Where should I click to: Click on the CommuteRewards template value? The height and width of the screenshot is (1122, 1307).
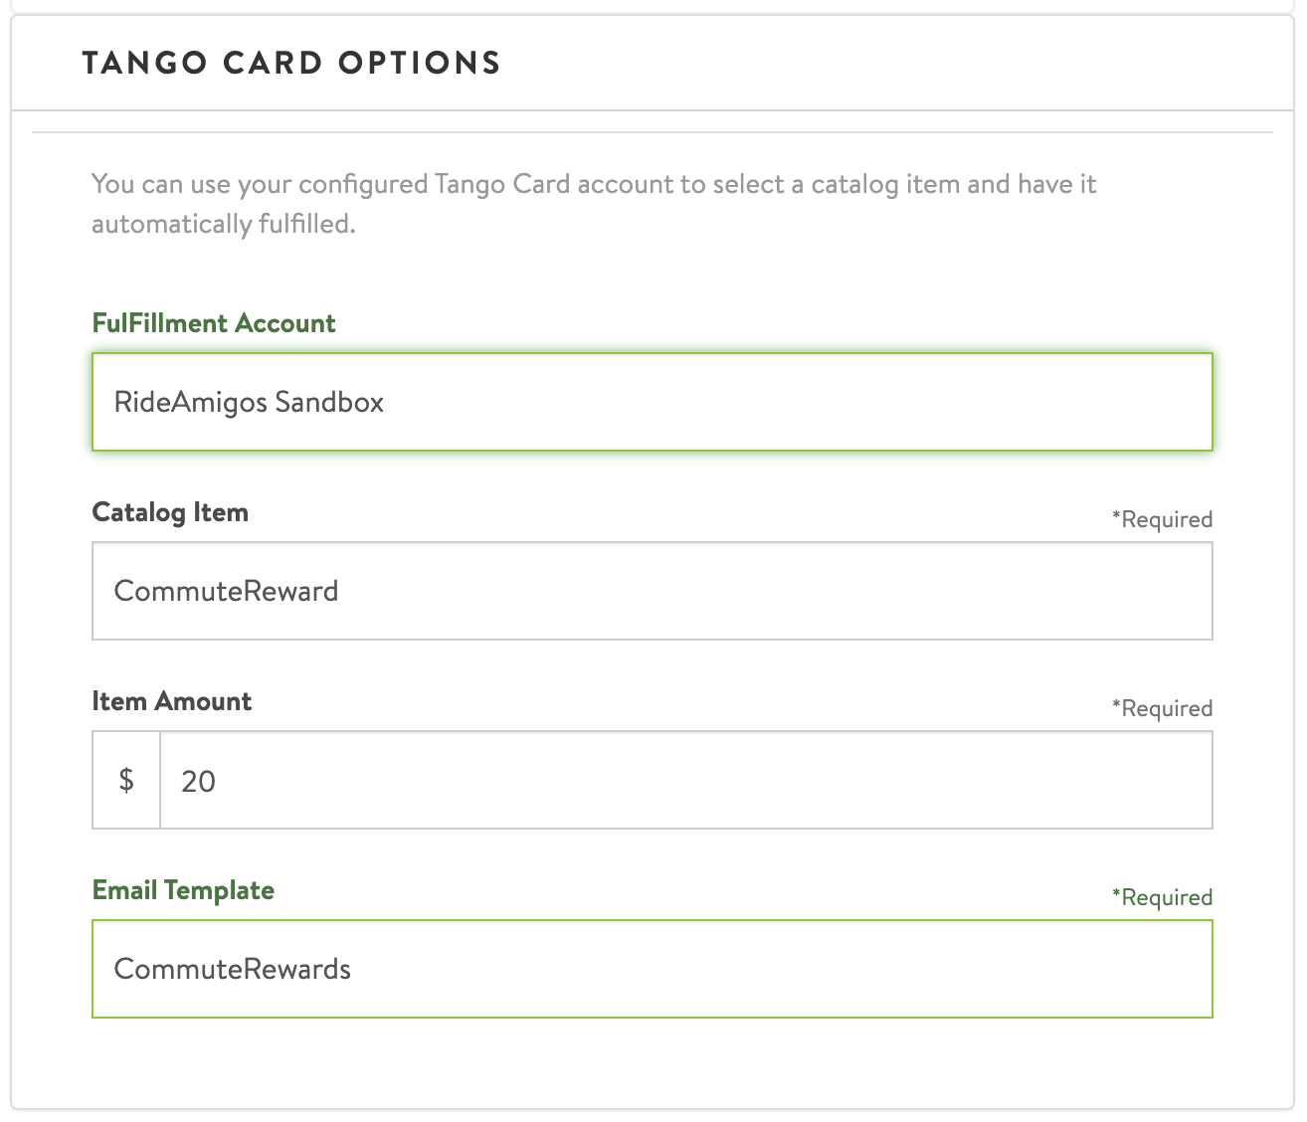click(x=232, y=969)
